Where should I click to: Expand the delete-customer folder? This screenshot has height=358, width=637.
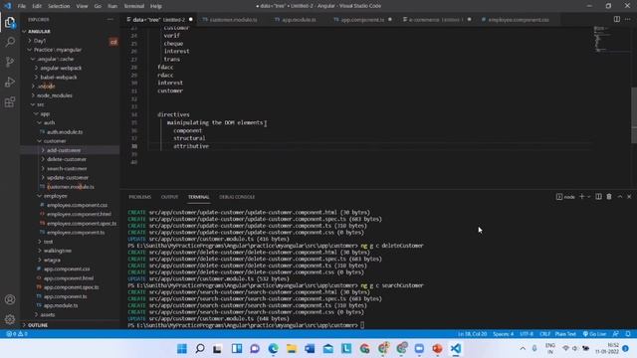coord(67,159)
